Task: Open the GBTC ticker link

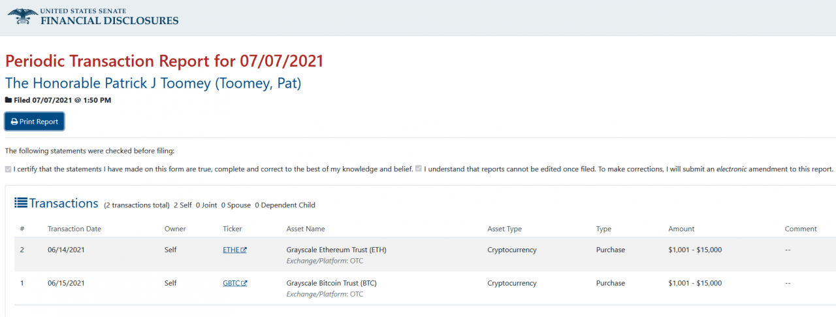Action: tap(231, 284)
